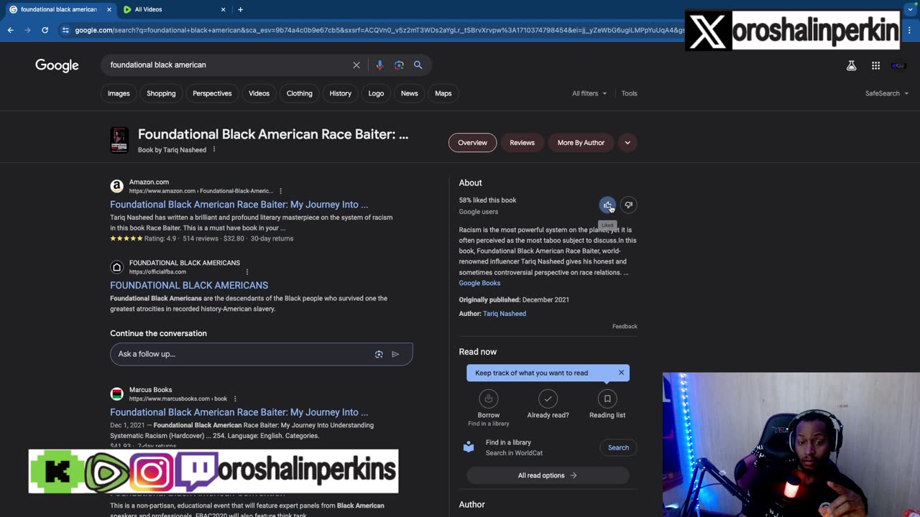This screenshot has width=920, height=517.
Task: Open Marcus Books result title link
Action: (239, 412)
